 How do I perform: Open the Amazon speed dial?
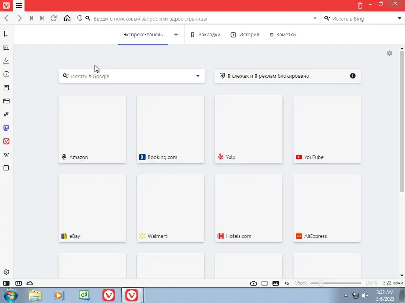[x=92, y=129]
